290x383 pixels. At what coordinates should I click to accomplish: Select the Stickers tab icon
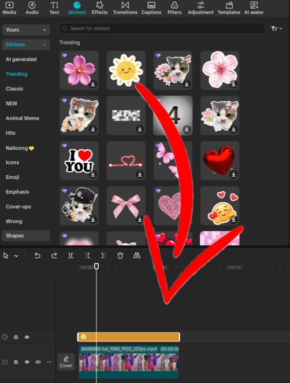(77, 5)
